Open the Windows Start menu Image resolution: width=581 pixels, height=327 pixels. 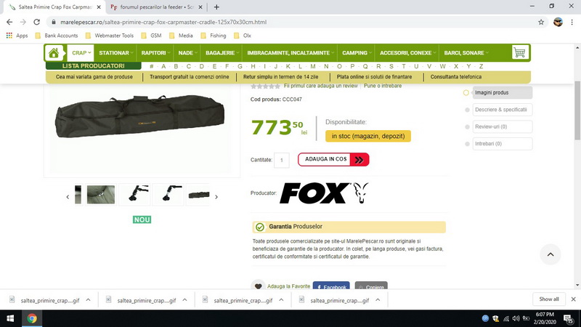(10, 318)
